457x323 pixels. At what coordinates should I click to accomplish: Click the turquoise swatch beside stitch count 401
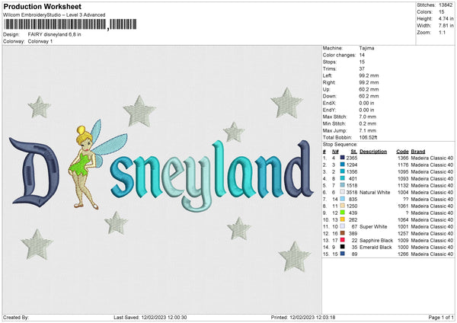click(x=342, y=178)
